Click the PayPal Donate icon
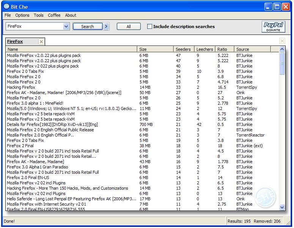Viewport: 294px width, 228px height. tap(274, 27)
